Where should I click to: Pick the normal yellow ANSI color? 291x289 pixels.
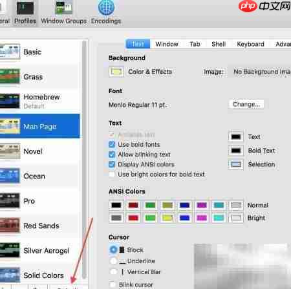167,205
